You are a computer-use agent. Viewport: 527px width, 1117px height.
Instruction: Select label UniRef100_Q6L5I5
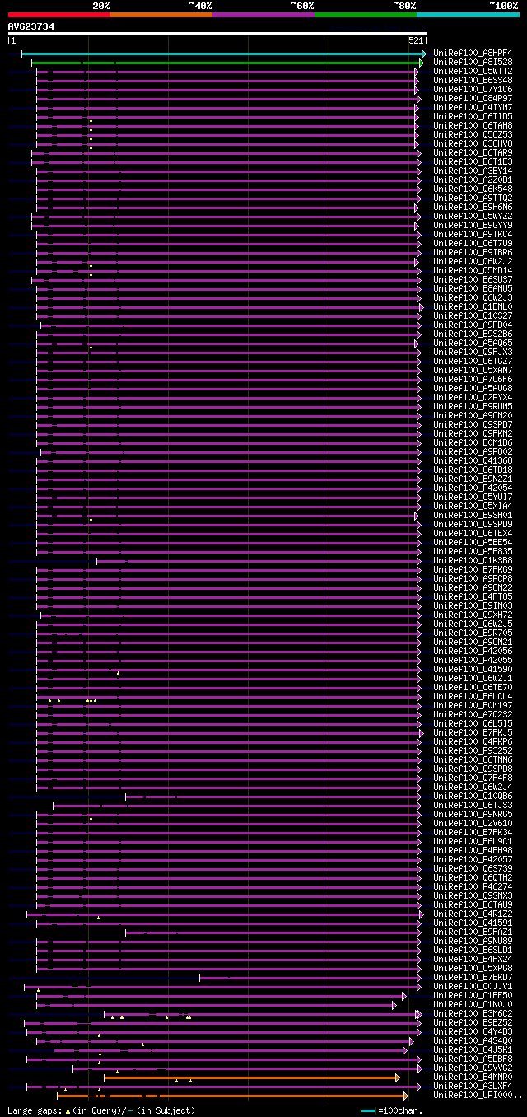tap(473, 724)
